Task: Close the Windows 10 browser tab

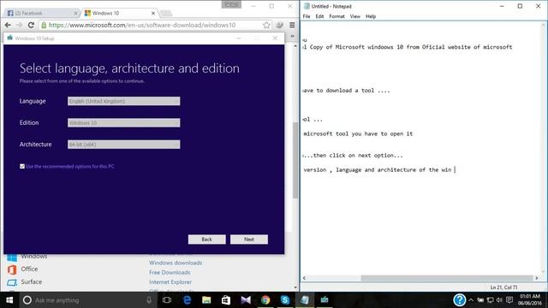Action: [153, 14]
